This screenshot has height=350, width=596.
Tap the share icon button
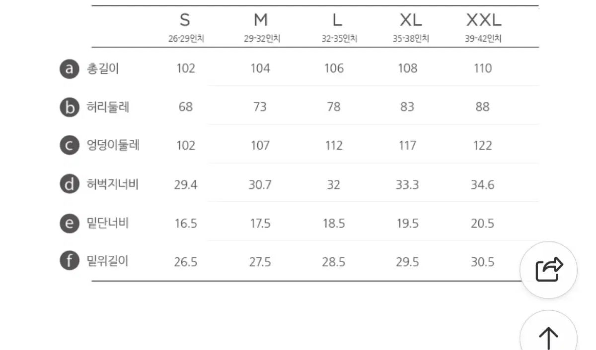coord(548,270)
